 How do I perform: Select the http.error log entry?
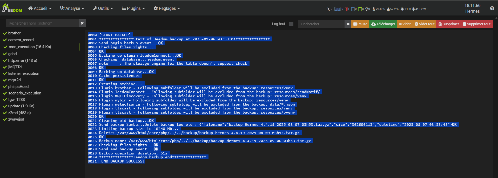[23, 61]
